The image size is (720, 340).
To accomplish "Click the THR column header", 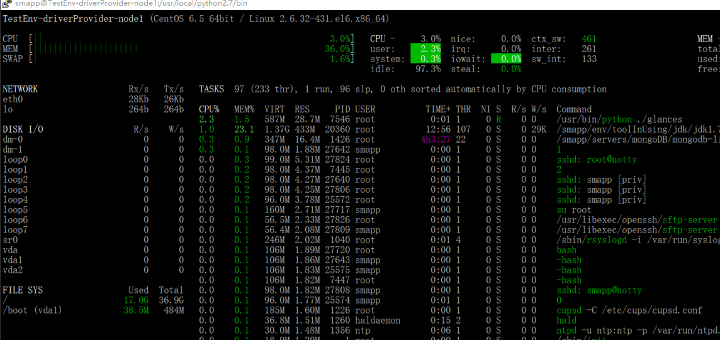I will click(463, 109).
